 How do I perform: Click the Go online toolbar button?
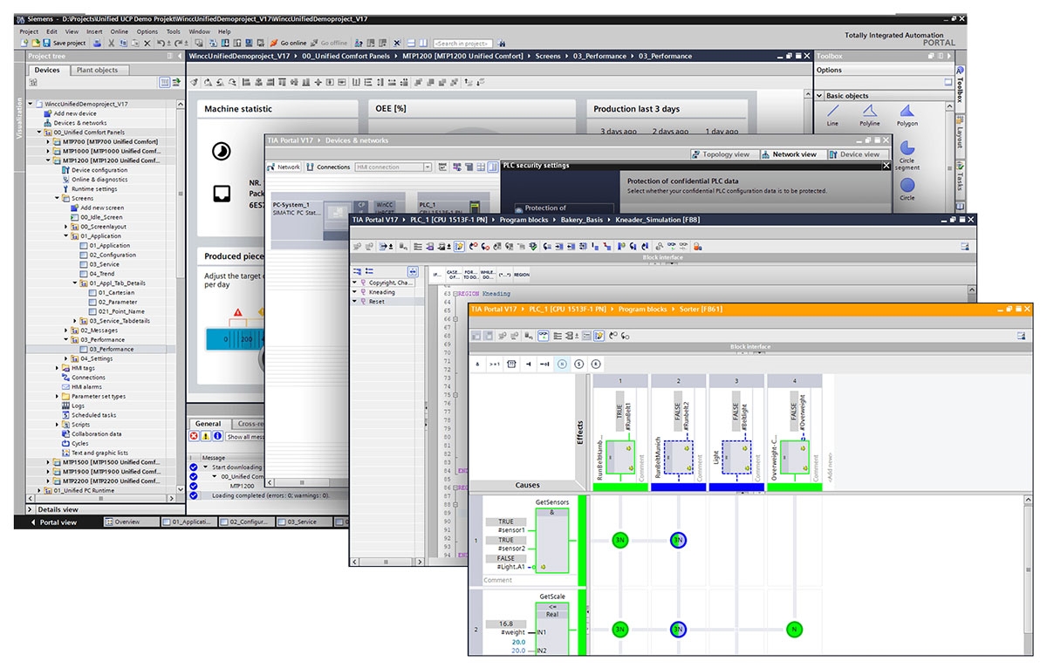coord(288,43)
